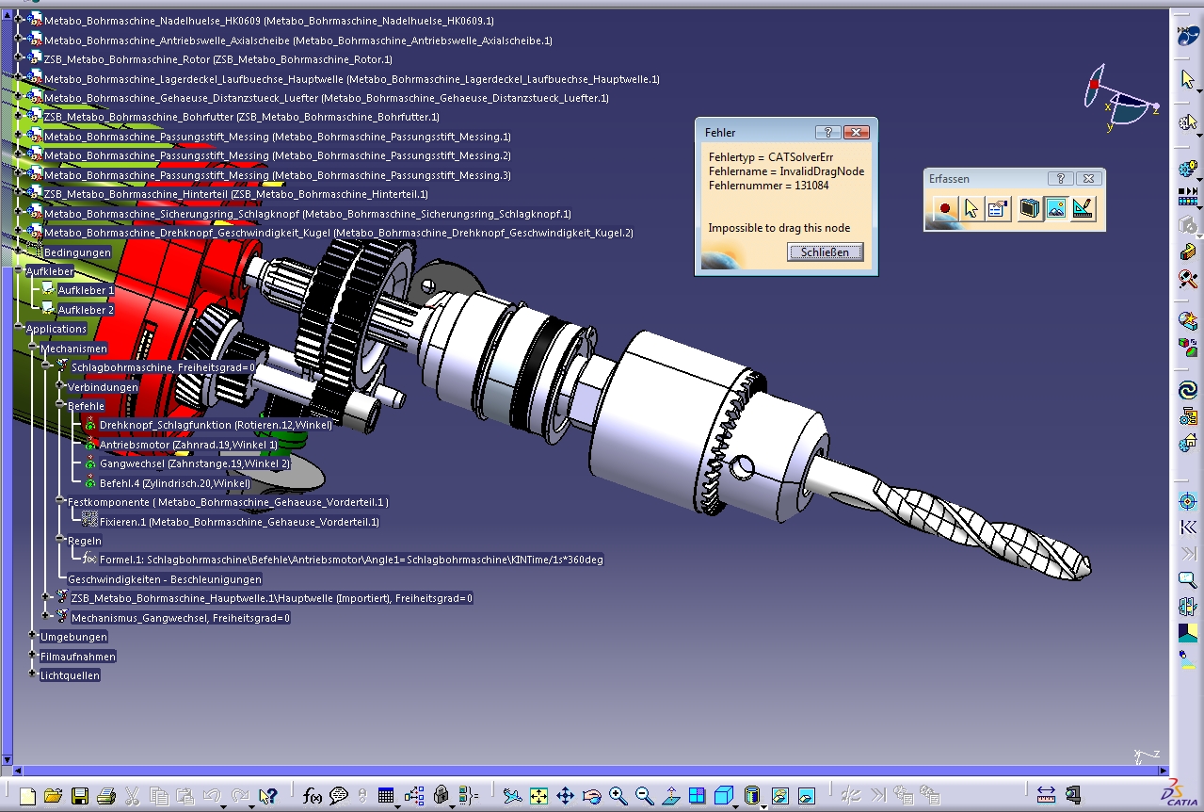Open the isometric view cube tool
Viewport: 1204px width, 812px height.
click(724, 796)
